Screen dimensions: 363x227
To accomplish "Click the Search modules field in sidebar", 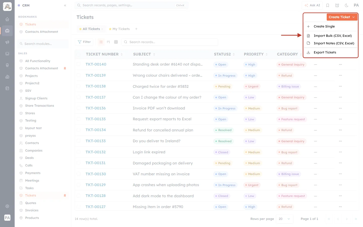I will click(x=43, y=44).
